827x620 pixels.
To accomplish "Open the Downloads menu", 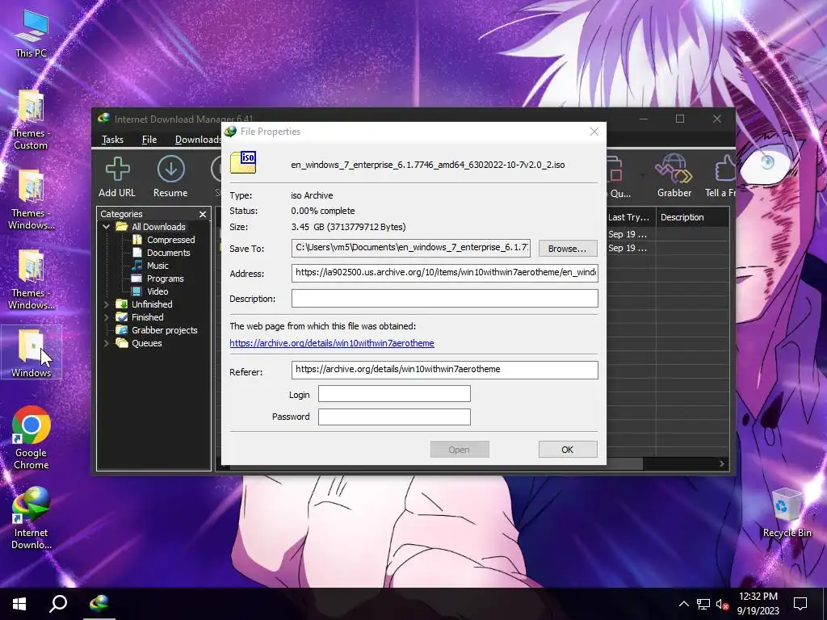I will [197, 139].
